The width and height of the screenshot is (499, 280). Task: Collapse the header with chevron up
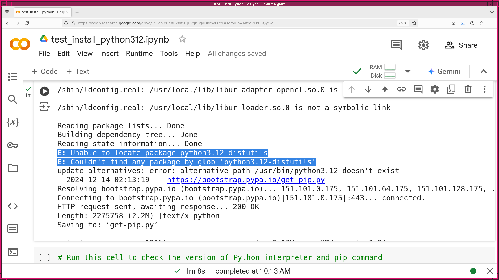pos(483,72)
